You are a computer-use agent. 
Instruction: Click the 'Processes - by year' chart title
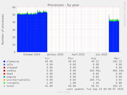(63, 5)
